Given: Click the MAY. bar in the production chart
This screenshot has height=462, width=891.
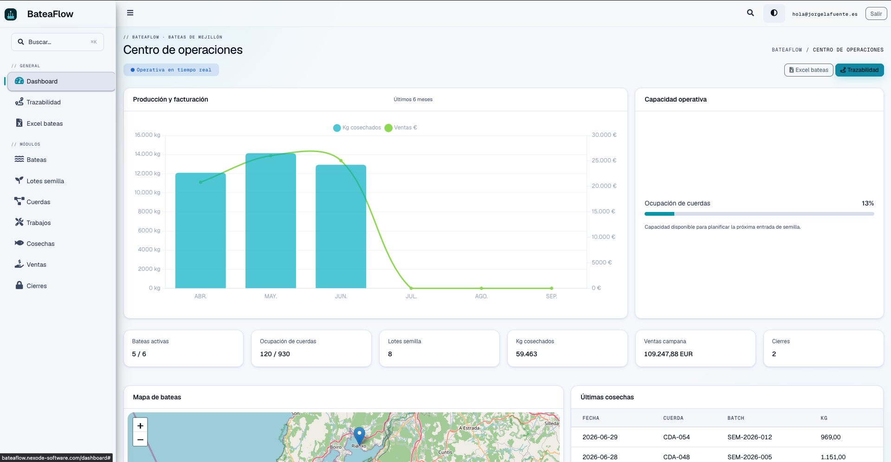Looking at the screenshot, I should point(271,221).
